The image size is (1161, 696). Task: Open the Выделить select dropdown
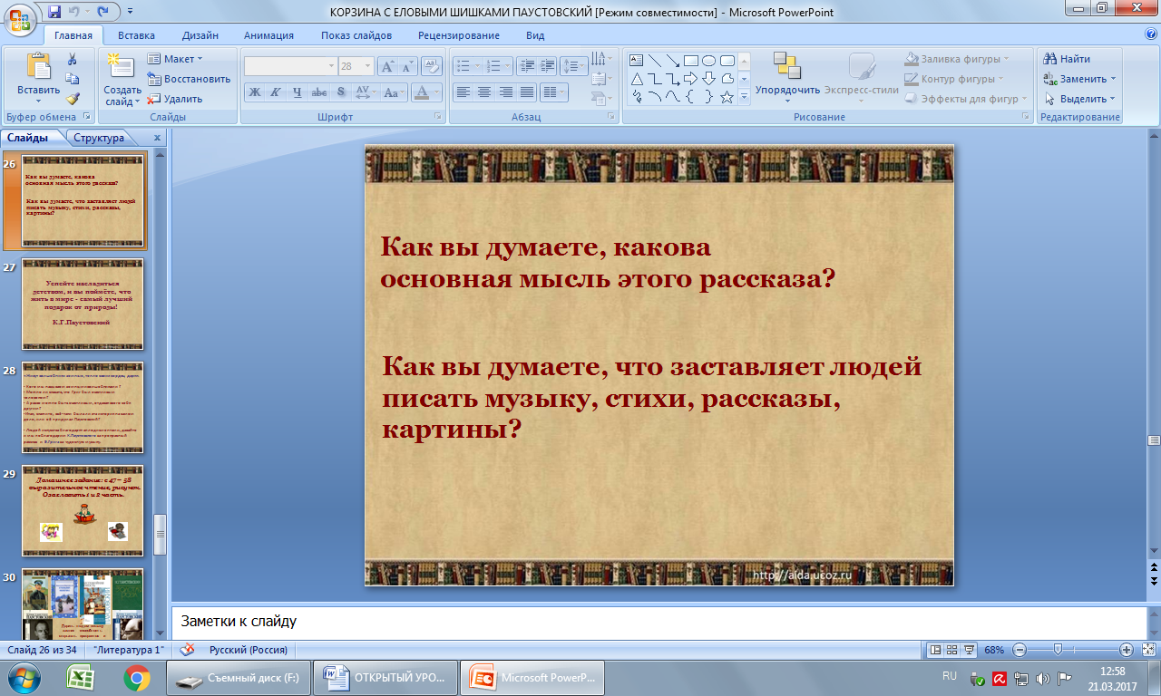[1081, 99]
